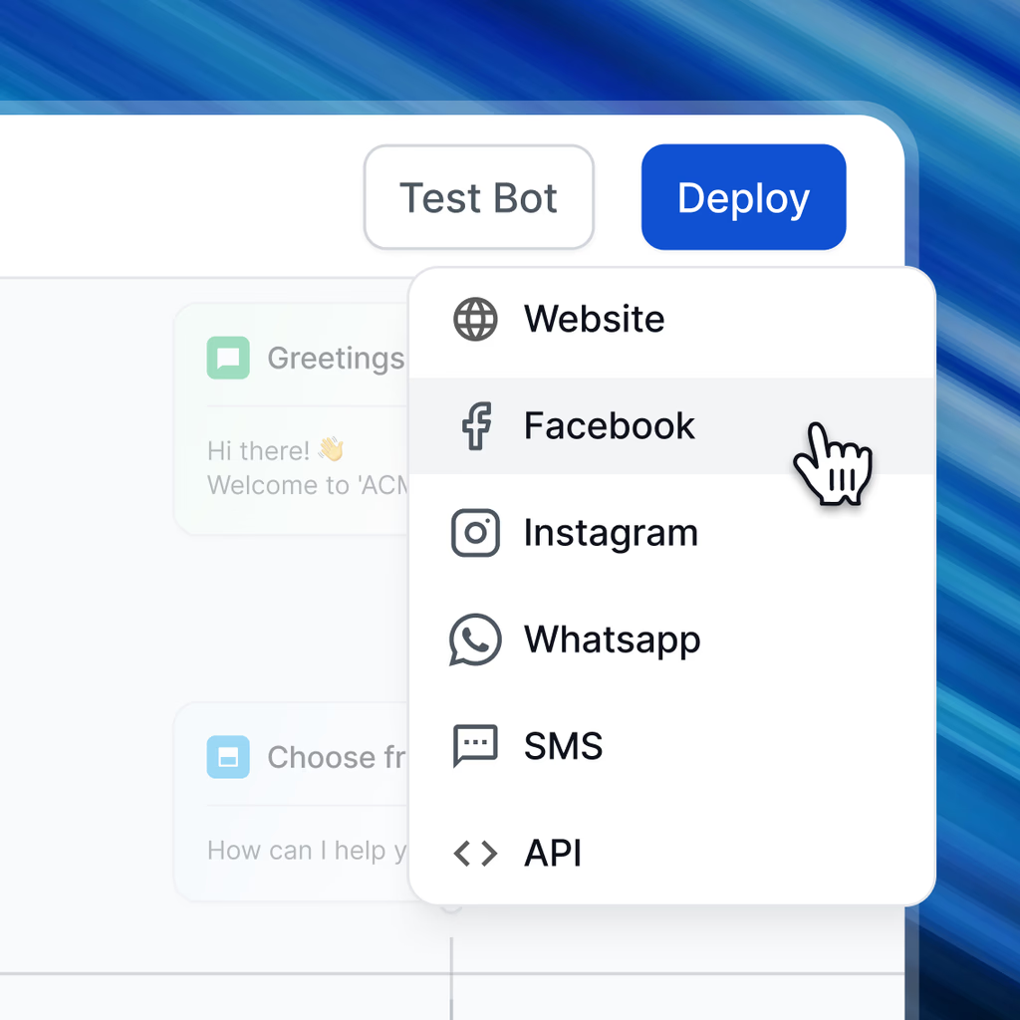Click the 'Welcome to' message line

pyautogui.click(x=308, y=485)
